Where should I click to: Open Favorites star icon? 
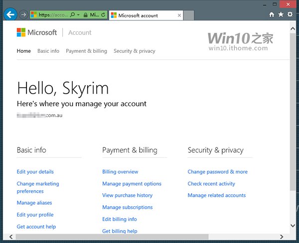[x=281, y=14]
